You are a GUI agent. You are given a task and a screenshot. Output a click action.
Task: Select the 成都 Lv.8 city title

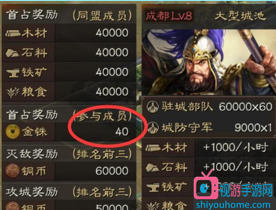[x=169, y=16]
